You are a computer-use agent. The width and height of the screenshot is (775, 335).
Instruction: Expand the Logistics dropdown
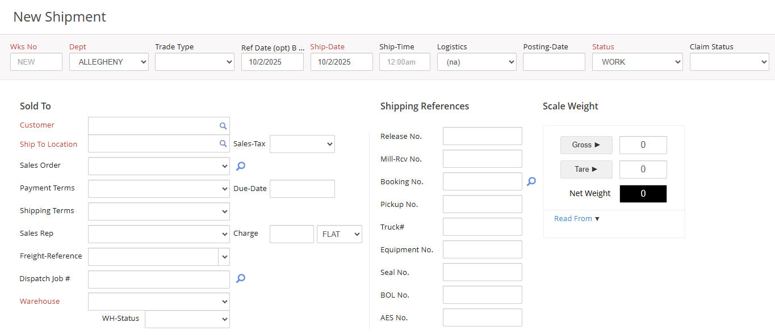click(476, 62)
